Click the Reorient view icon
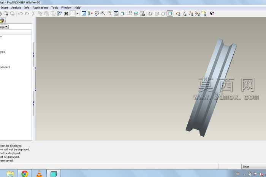The image size is (266, 177). pos(123,14)
